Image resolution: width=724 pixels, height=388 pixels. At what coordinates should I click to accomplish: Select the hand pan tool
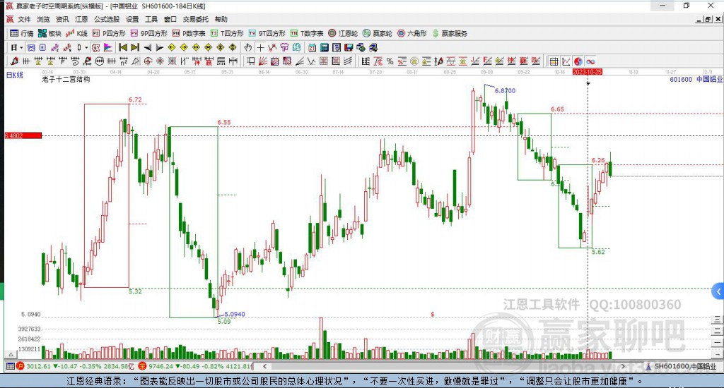248,47
